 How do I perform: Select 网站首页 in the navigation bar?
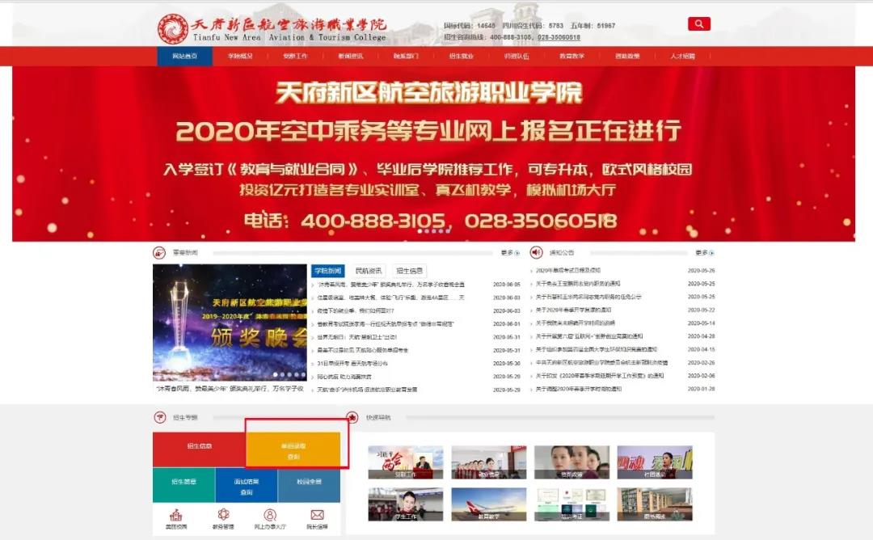point(184,57)
